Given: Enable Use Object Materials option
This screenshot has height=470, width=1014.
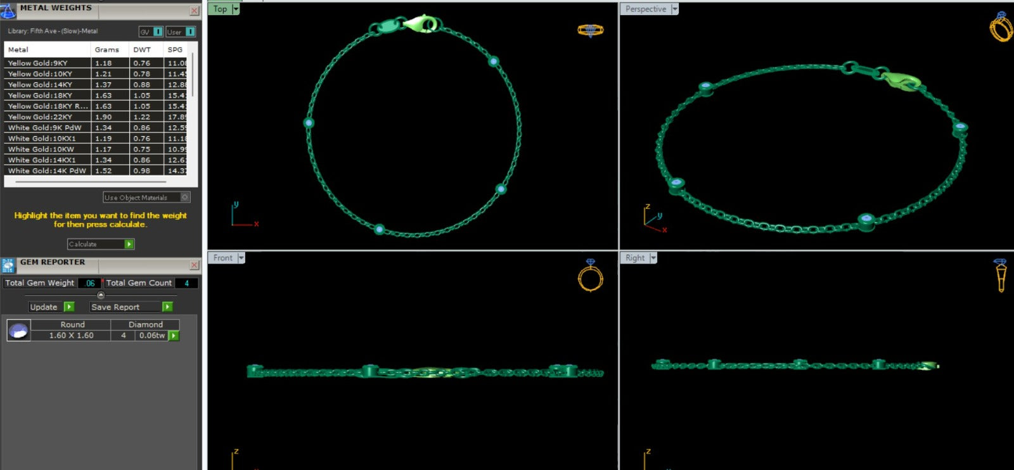Looking at the screenshot, I should pyautogui.click(x=185, y=198).
